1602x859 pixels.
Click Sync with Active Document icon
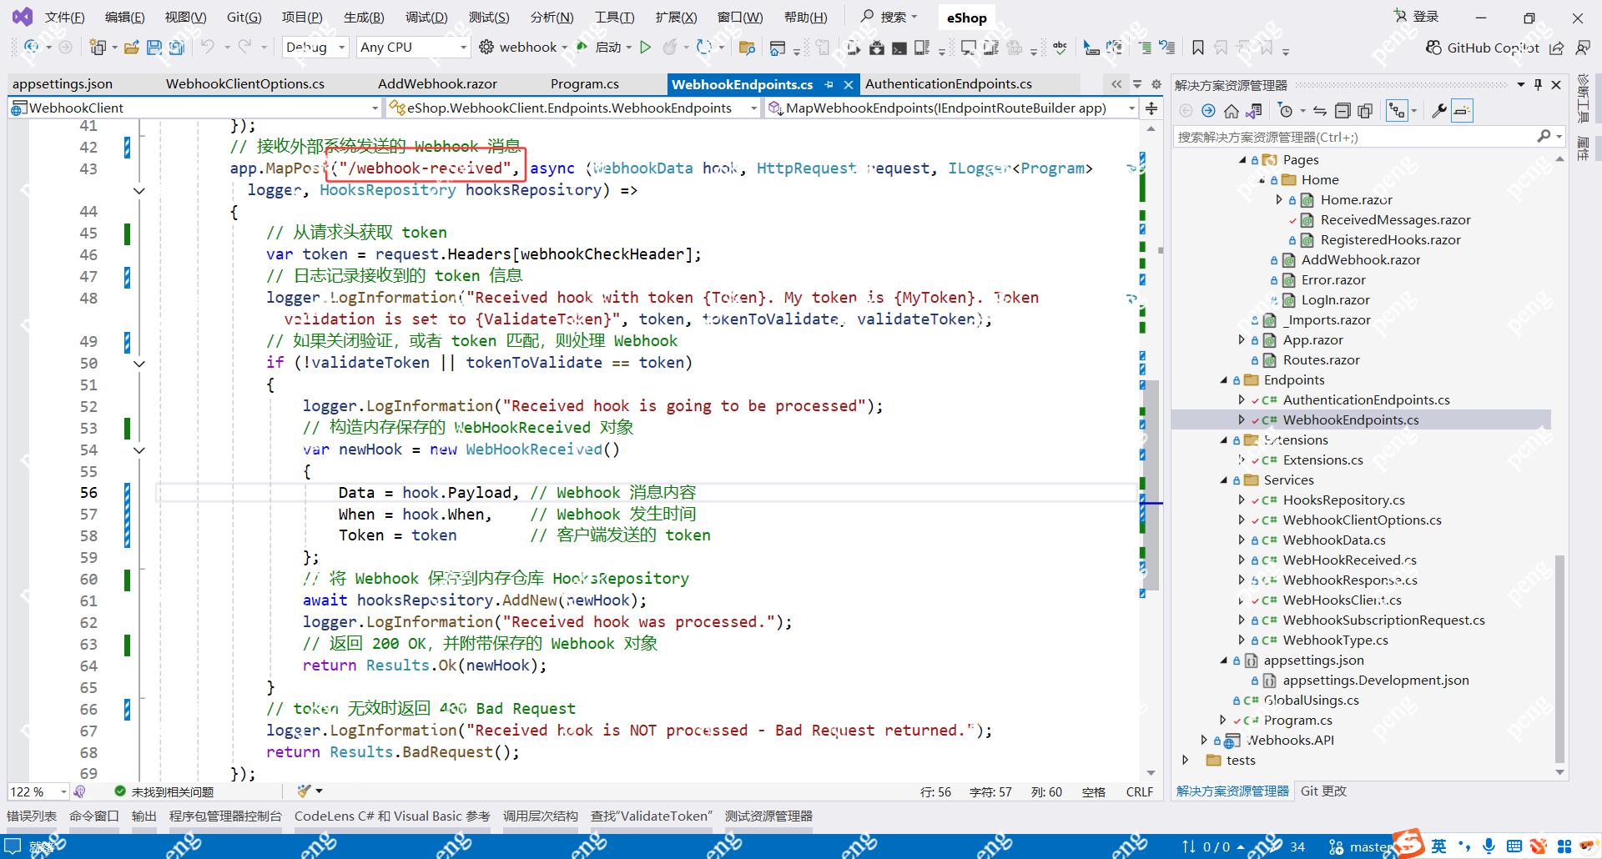point(1320,111)
